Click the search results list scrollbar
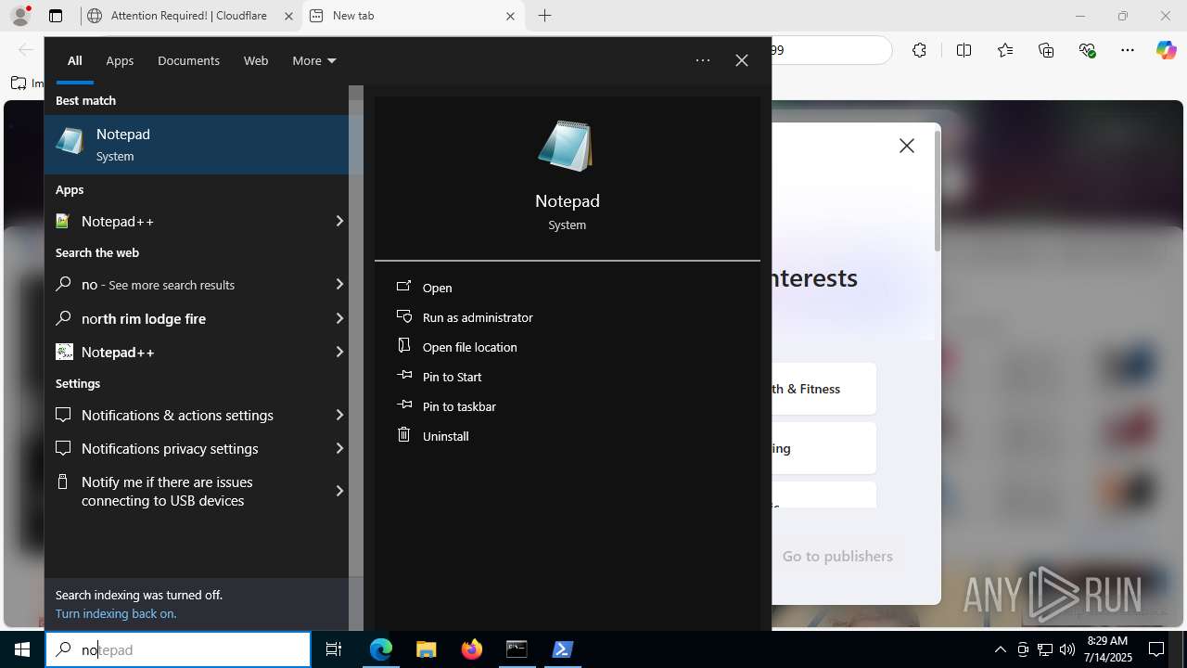Viewport: 1187px width, 668px height. point(356,338)
